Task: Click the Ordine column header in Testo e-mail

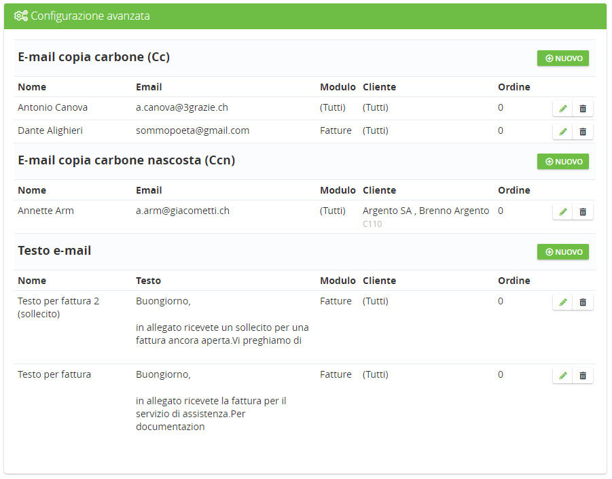Action: pyautogui.click(x=514, y=281)
